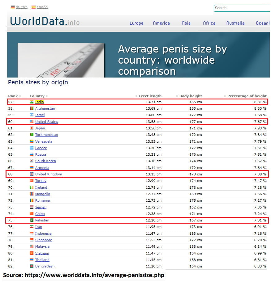Click in the Search input field
271x282 pixels.
[x=241, y=8]
